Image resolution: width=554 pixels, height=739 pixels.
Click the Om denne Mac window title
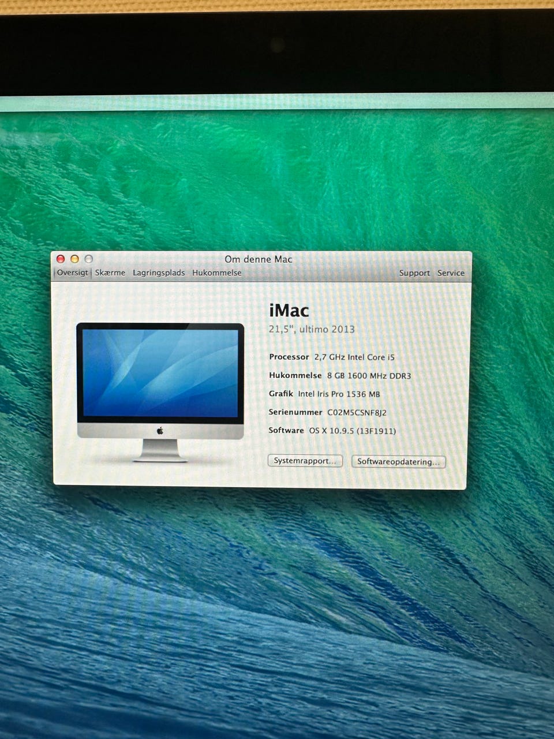point(259,259)
